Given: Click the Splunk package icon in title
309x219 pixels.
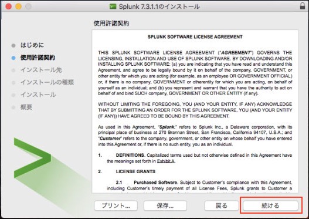Looking at the screenshot, I should coord(113,6).
